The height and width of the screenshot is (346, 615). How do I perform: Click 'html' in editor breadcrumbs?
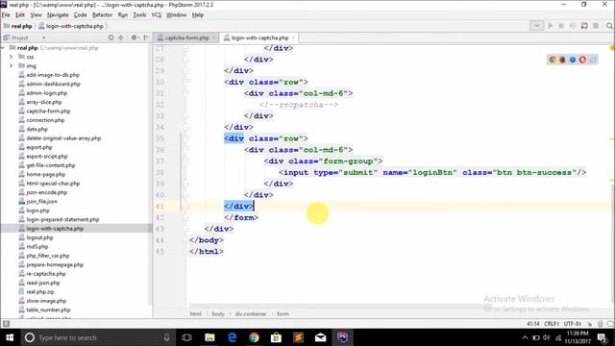196,314
